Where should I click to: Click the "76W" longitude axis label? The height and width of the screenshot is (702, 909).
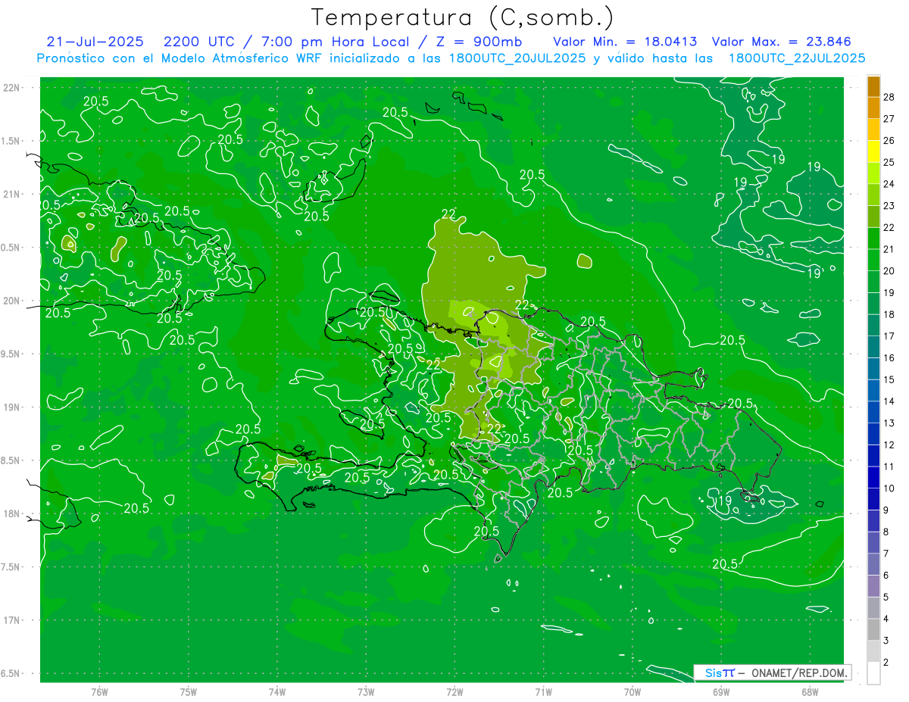pyautogui.click(x=99, y=692)
